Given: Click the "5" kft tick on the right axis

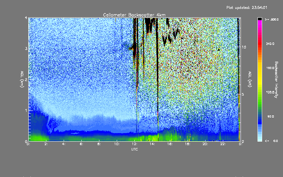Looking at the screenshot, I should point(243,94).
